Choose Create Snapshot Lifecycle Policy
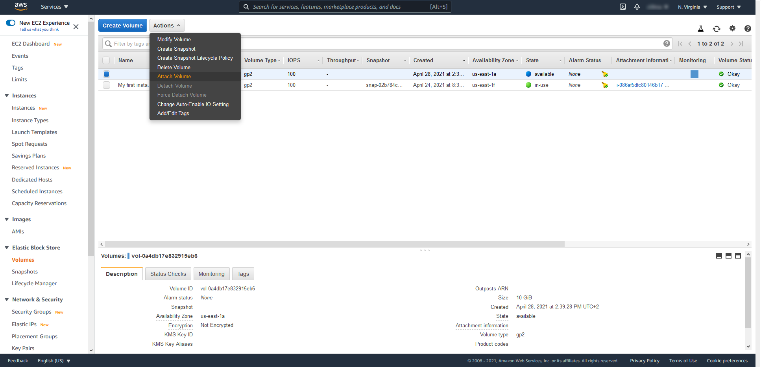This screenshot has width=761, height=367. [195, 58]
